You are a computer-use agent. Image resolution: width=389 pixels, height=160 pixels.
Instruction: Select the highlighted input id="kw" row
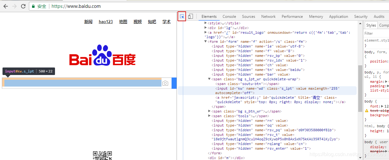(x=267, y=91)
